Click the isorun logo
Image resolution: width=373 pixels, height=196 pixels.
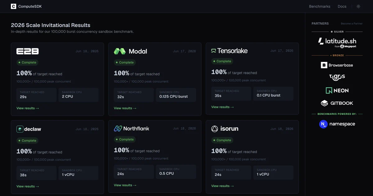coord(225,128)
